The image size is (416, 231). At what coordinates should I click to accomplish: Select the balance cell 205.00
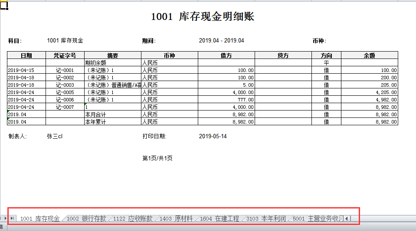[x=370, y=85]
